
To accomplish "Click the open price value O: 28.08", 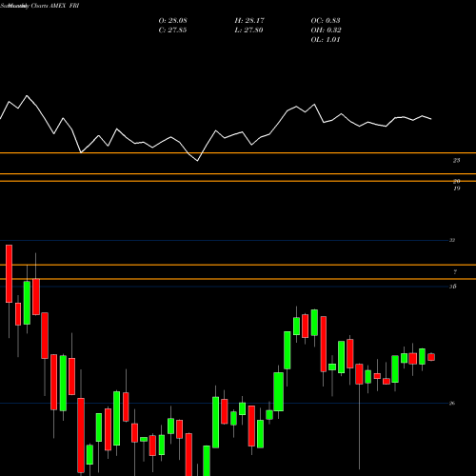I will click(172, 21).
